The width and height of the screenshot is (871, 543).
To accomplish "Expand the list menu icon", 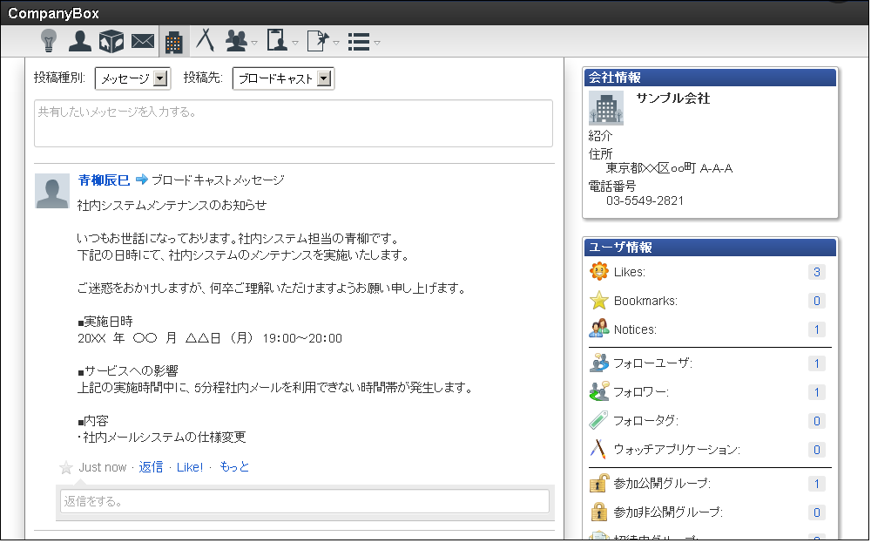I will point(361,41).
